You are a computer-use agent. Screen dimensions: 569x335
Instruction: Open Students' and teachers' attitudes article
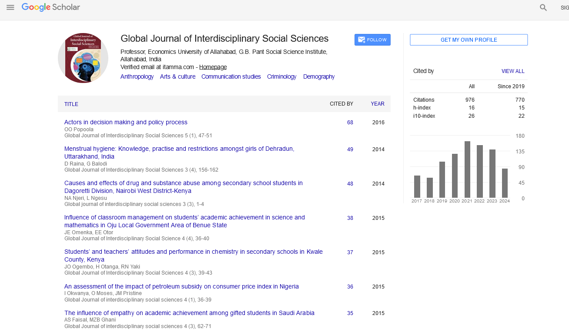click(194, 255)
